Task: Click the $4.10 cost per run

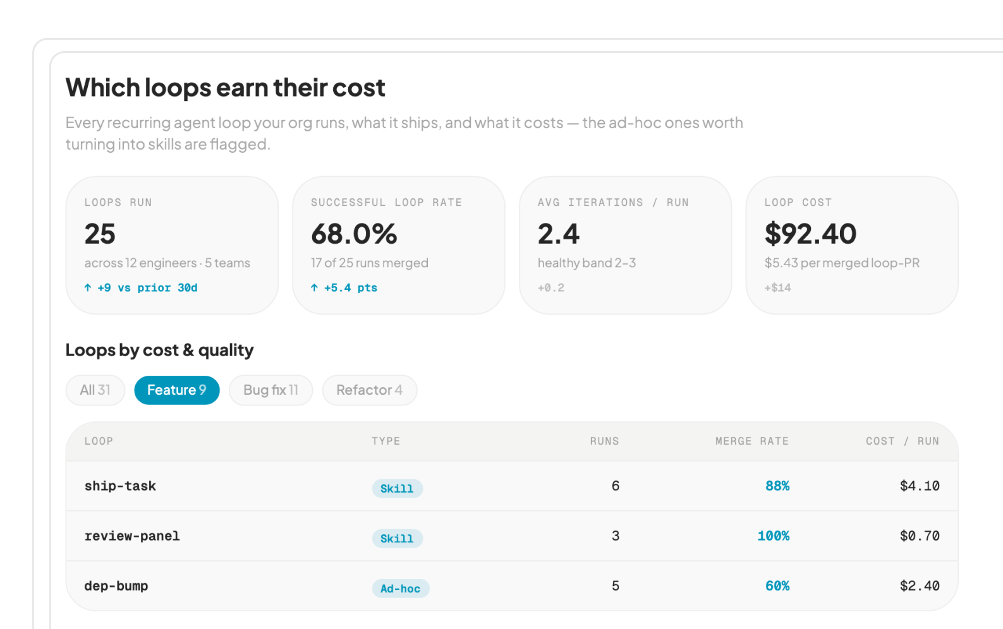Action: point(920,486)
